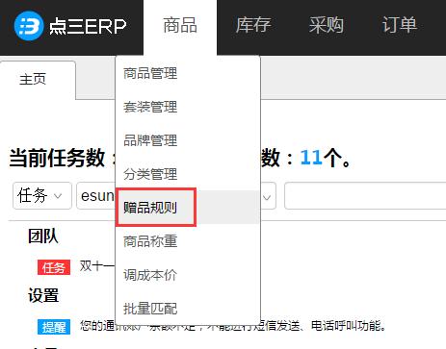Click the 团队 section heading
The image size is (446, 349).
coord(43,237)
